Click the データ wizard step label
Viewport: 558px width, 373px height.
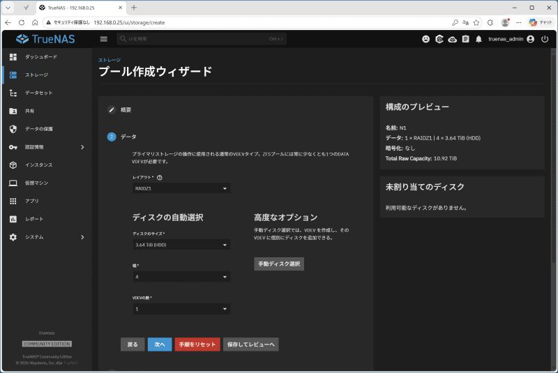128,137
